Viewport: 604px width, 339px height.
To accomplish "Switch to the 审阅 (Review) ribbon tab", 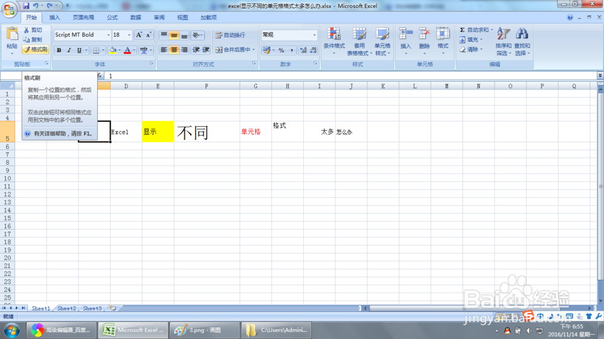I will [x=159, y=17].
